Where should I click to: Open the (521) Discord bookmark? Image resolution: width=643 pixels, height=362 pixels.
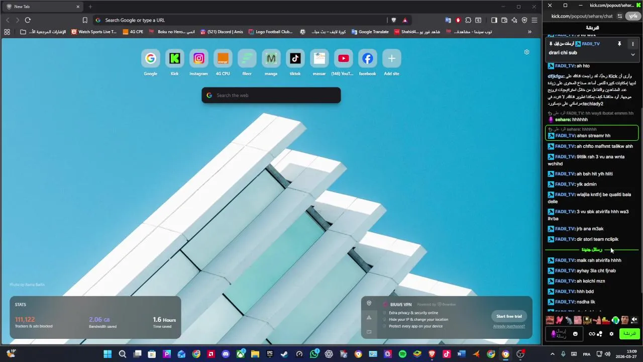coord(222,32)
